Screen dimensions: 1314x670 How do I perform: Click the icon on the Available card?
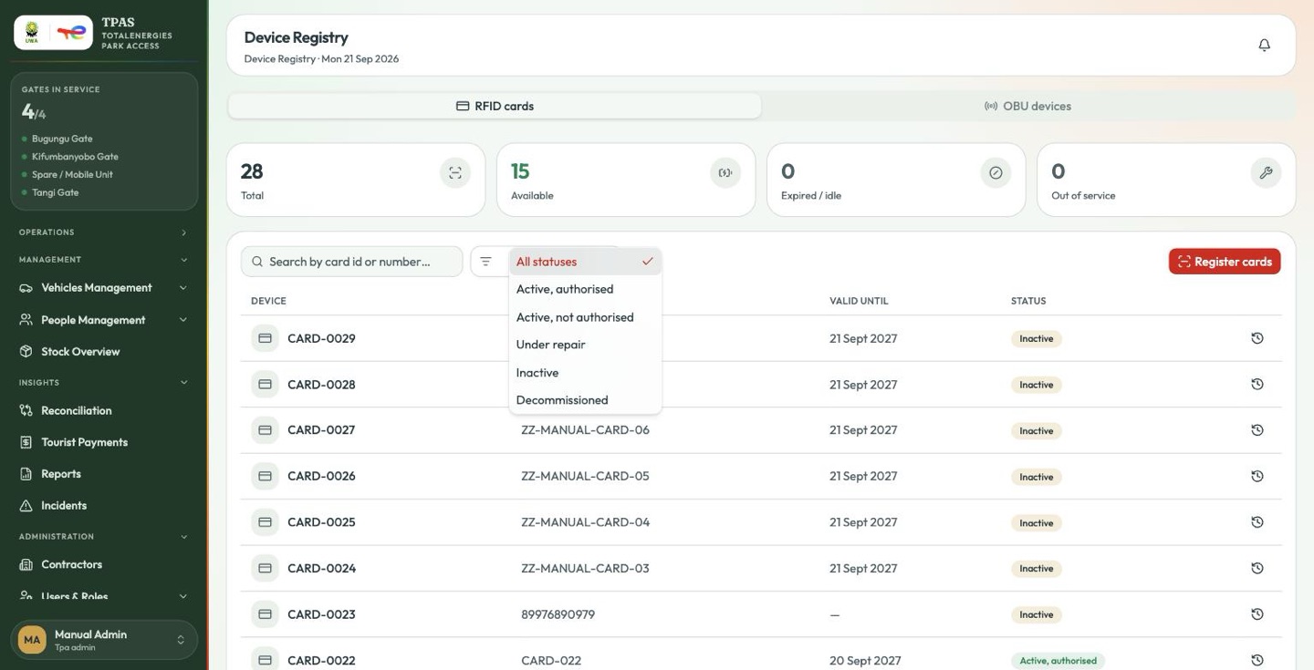point(725,173)
